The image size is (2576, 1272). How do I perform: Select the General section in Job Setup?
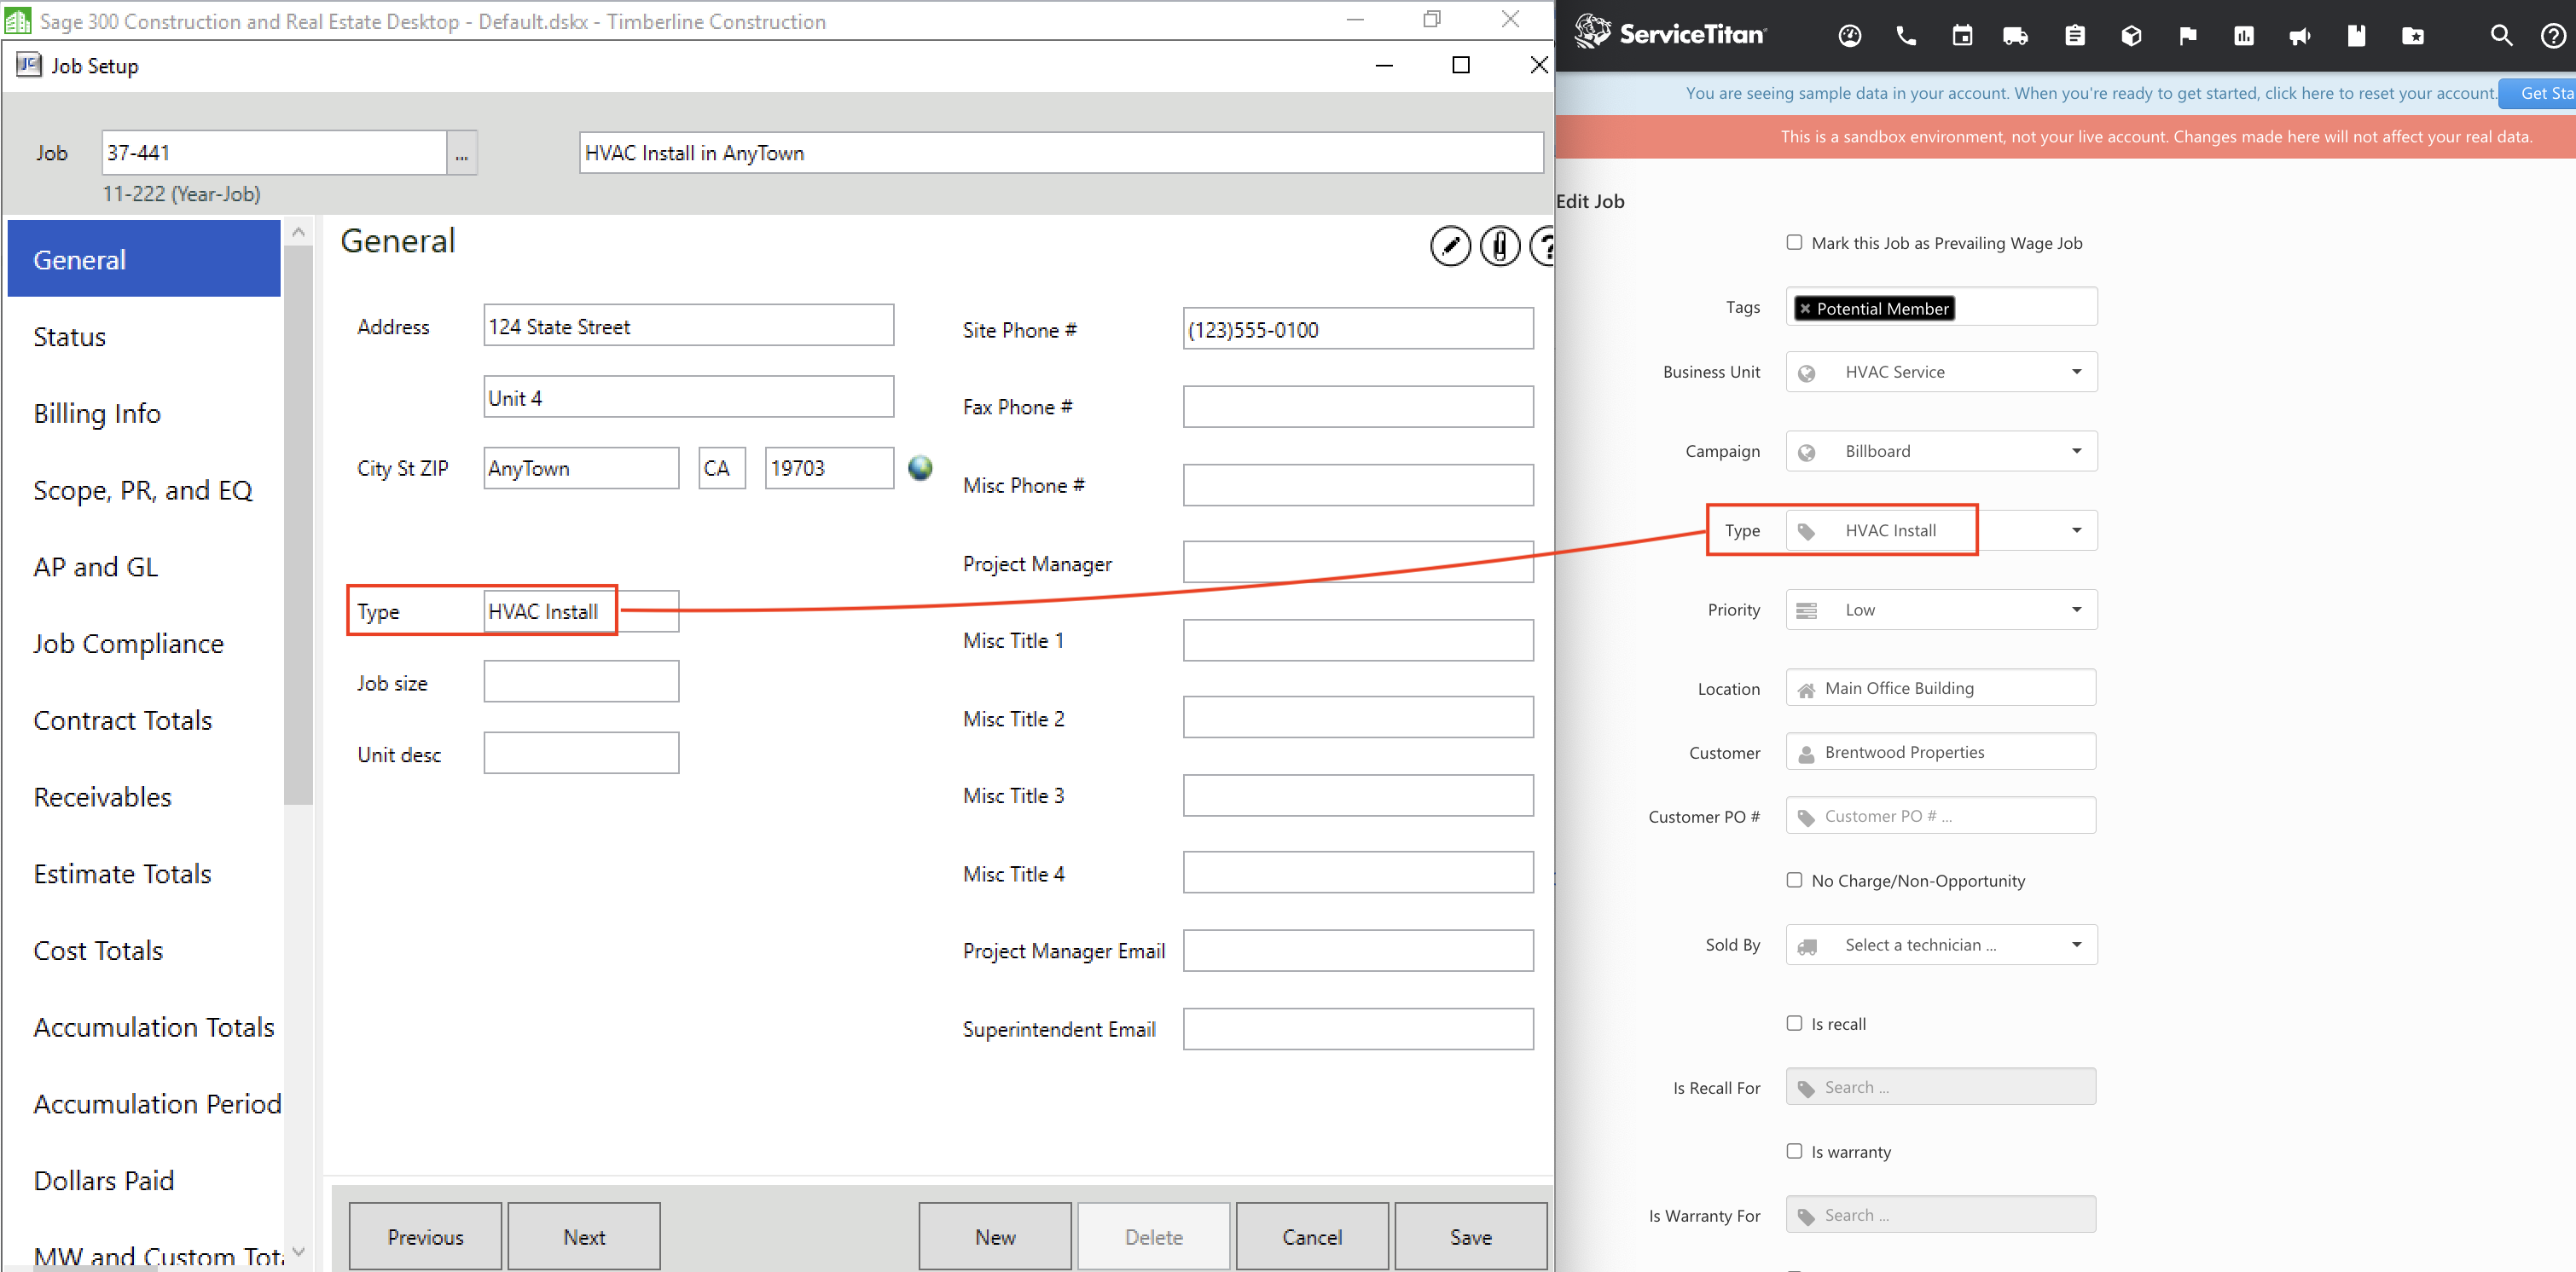pyautogui.click(x=144, y=260)
